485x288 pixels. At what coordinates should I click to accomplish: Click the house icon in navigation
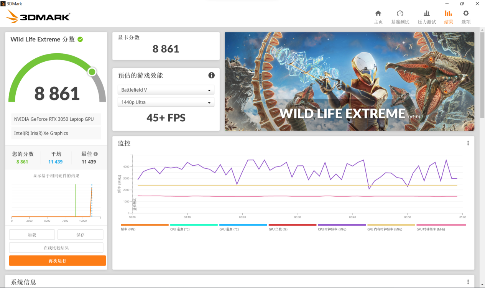[x=378, y=13]
